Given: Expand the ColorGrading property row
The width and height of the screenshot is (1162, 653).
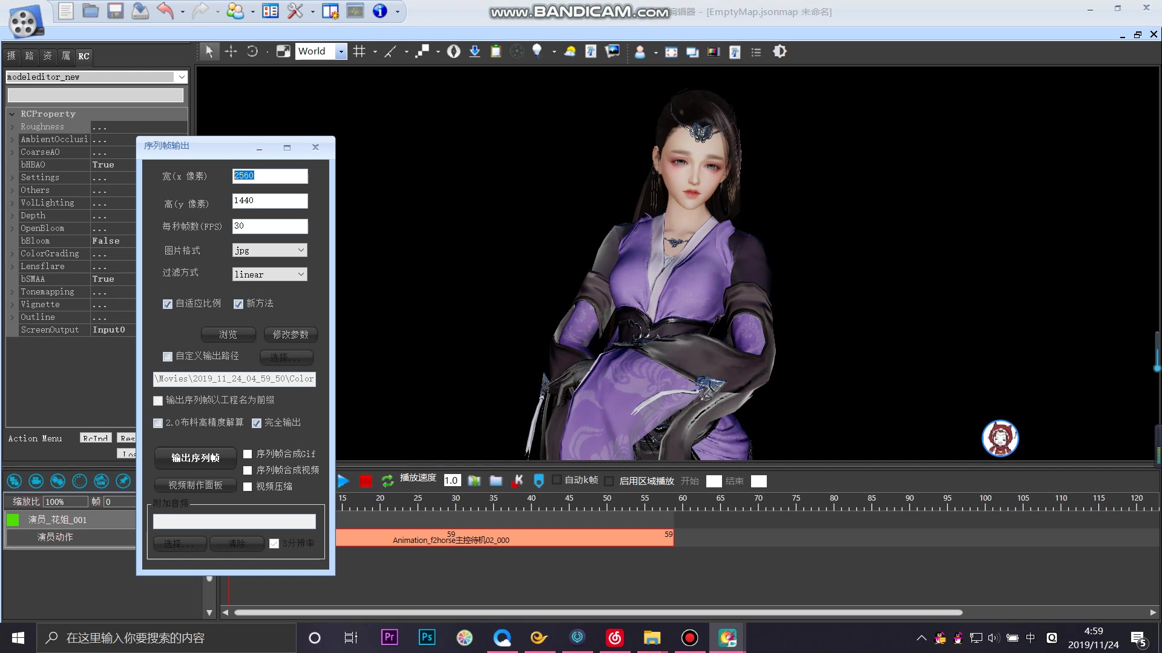Looking at the screenshot, I should [12, 254].
